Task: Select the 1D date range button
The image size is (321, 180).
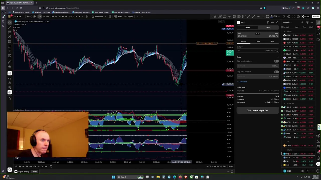Action: pos(16,166)
